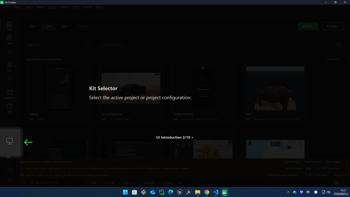Click Decide later button

[x=340, y=175]
